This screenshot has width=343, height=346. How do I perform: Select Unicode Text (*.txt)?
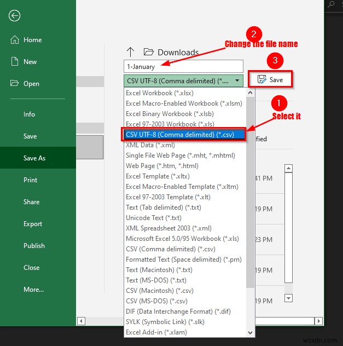coord(185,217)
